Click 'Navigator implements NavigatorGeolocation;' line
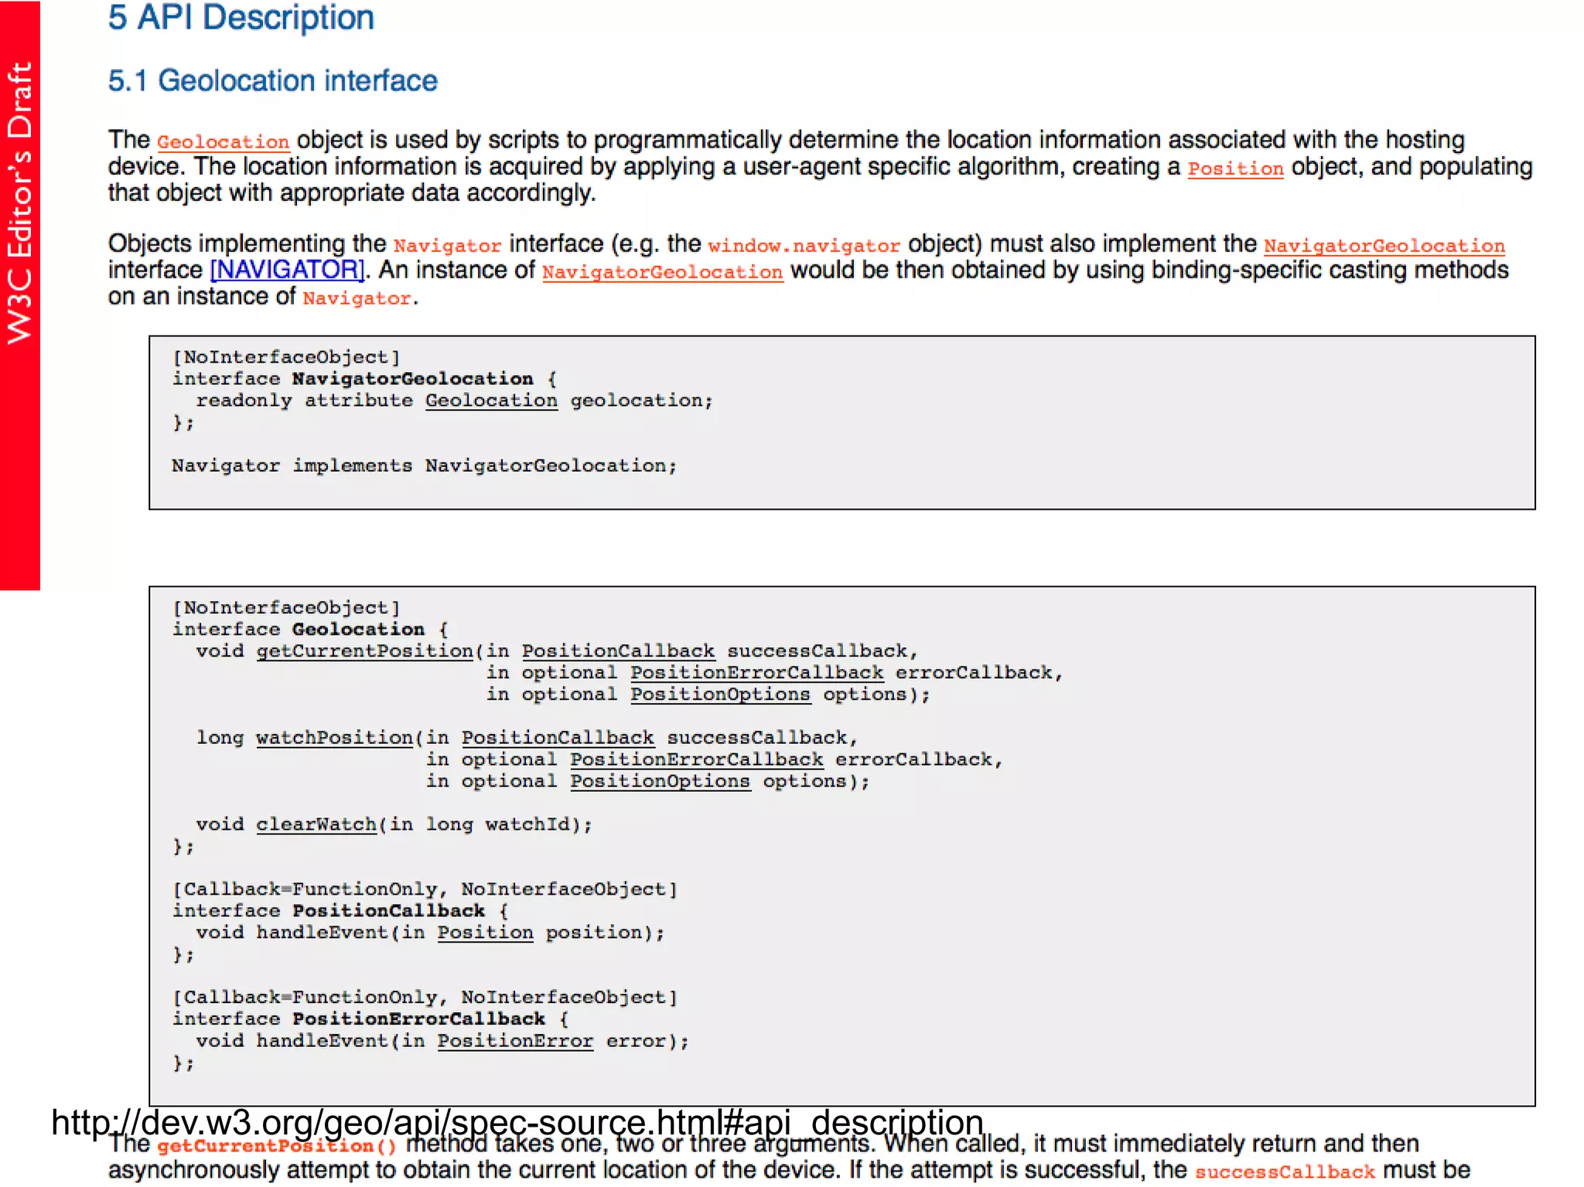The height and width of the screenshot is (1187, 1584). [424, 466]
